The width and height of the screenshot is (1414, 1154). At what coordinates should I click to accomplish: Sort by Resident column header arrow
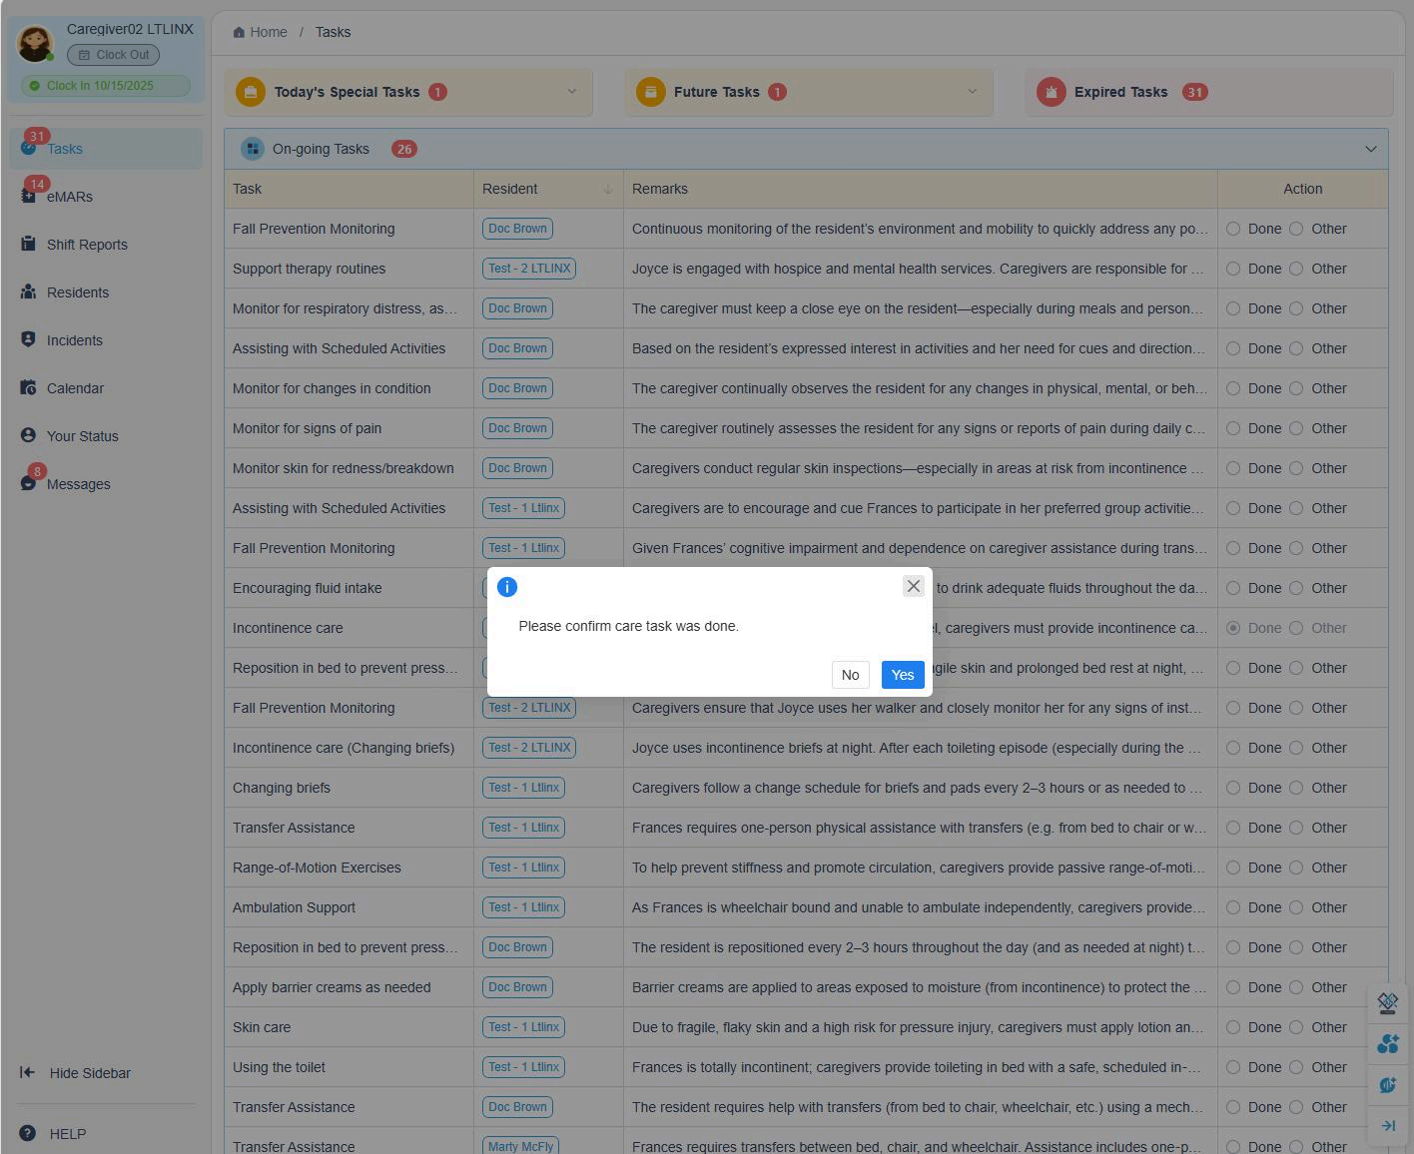click(607, 189)
